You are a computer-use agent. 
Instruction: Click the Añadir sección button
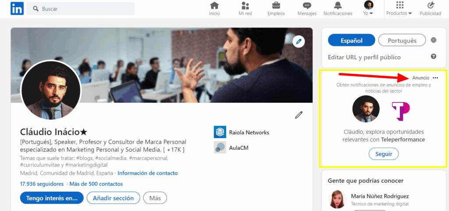[114, 198]
